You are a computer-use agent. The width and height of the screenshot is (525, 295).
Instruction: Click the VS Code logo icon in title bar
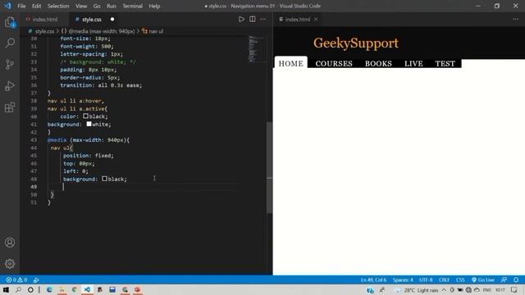pyautogui.click(x=7, y=6)
